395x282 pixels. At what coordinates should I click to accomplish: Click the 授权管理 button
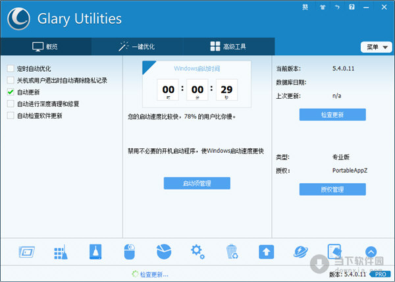click(x=332, y=189)
